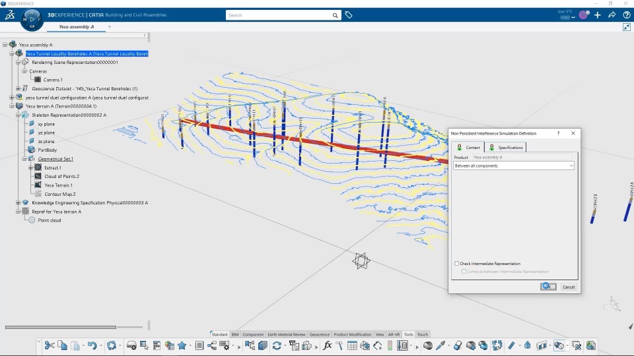
Task: Click OK in the Interference dialog
Action: (x=548, y=287)
